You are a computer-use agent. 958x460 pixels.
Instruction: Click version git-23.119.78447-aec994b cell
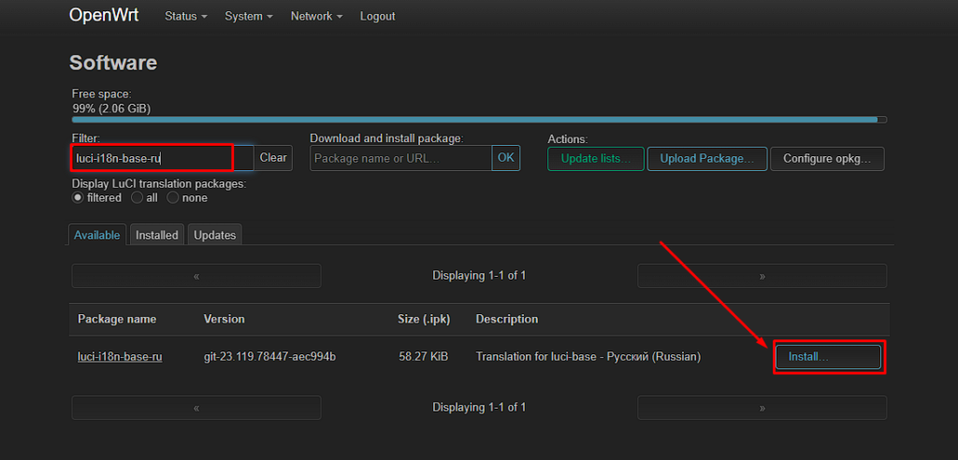269,357
